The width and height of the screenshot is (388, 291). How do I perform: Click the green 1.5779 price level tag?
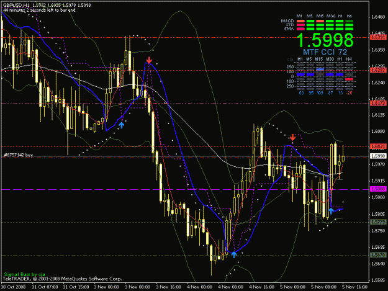pyautogui.click(x=378, y=222)
